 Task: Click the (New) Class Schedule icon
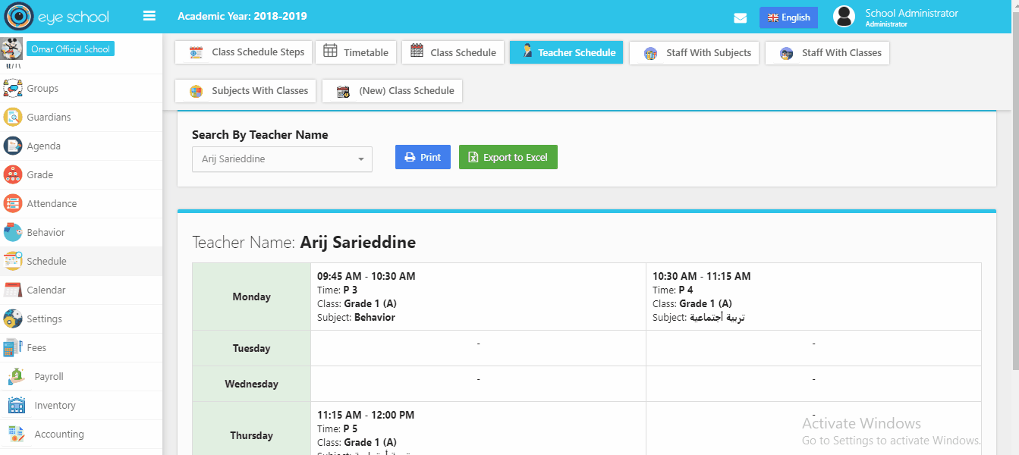pos(343,91)
